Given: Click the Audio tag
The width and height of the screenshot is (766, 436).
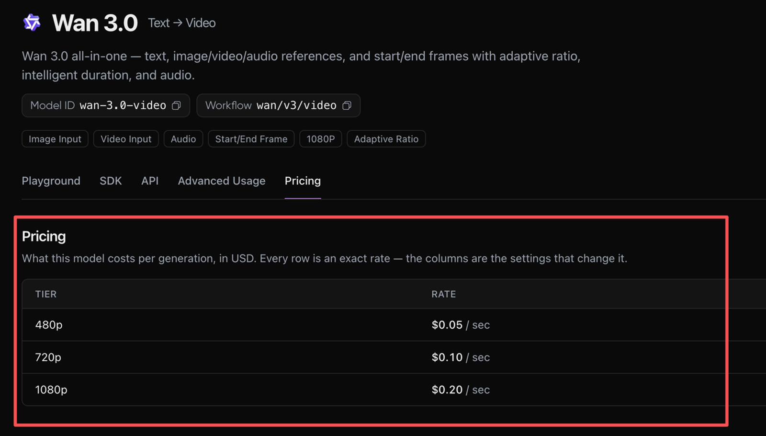Looking at the screenshot, I should tap(183, 139).
